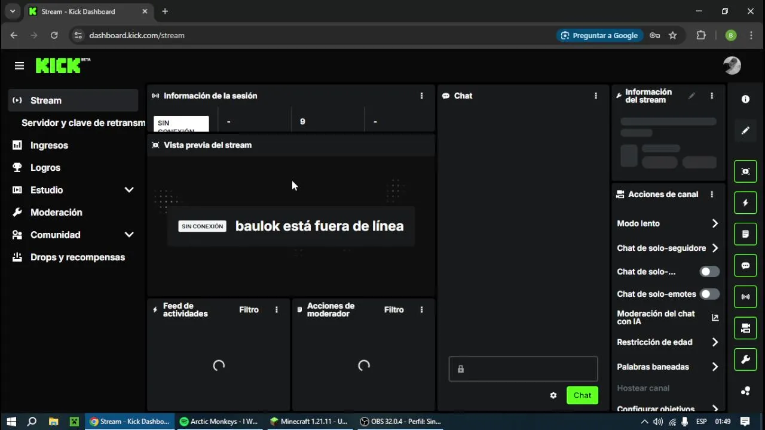The height and width of the screenshot is (430, 765).
Task: Edit stream info with small pencil icon
Action: coord(691,96)
